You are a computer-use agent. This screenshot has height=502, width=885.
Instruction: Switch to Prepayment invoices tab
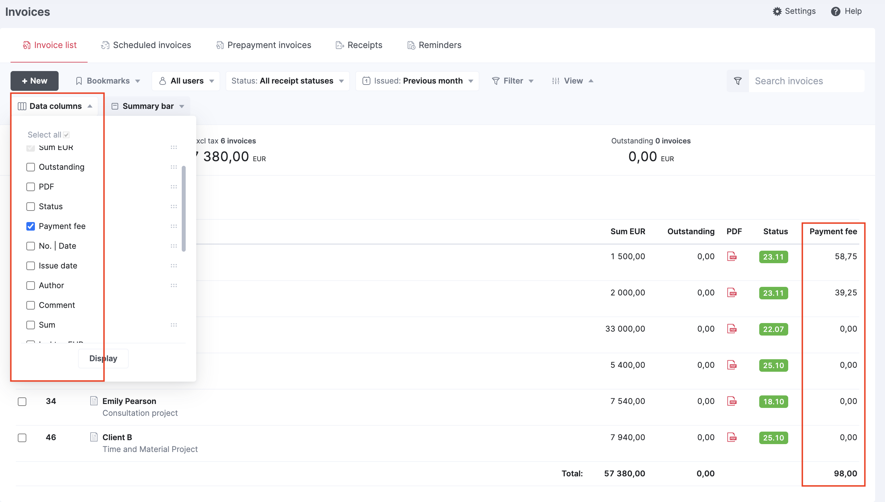pyautogui.click(x=264, y=45)
